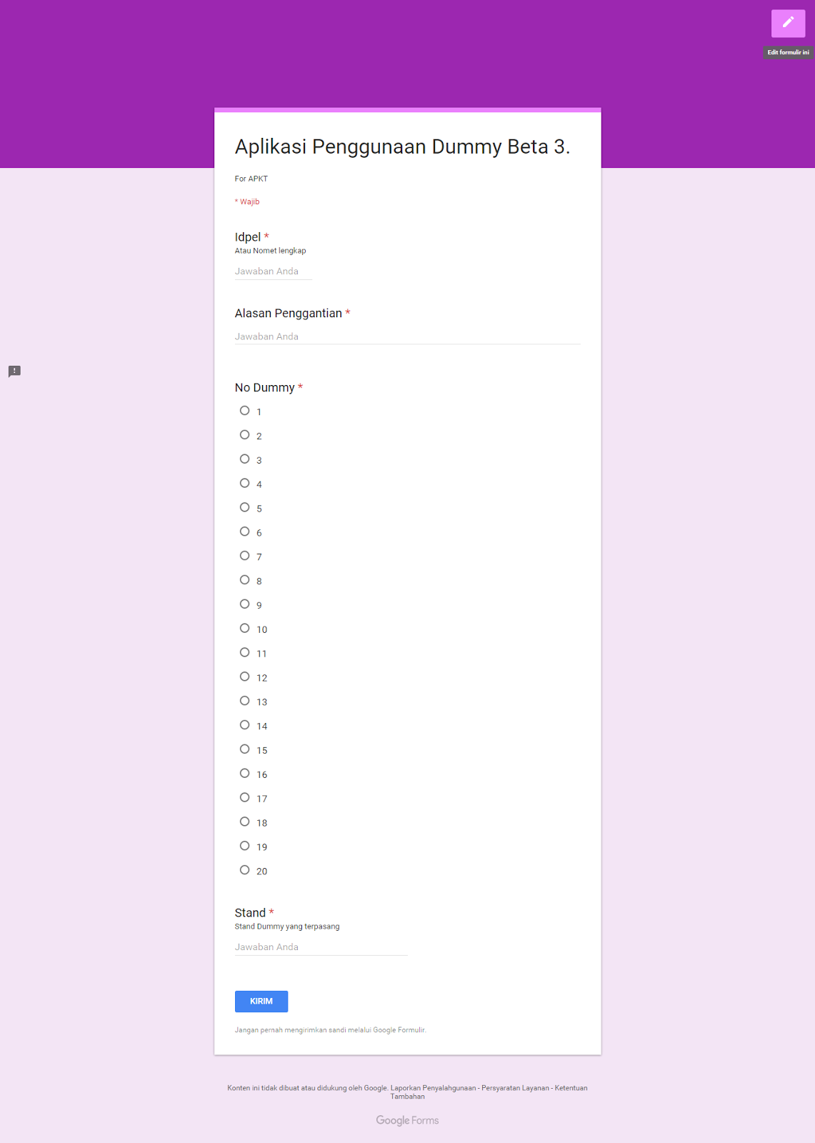Pick No Dummy option 5
This screenshot has height=1143, width=815.
[x=244, y=508]
